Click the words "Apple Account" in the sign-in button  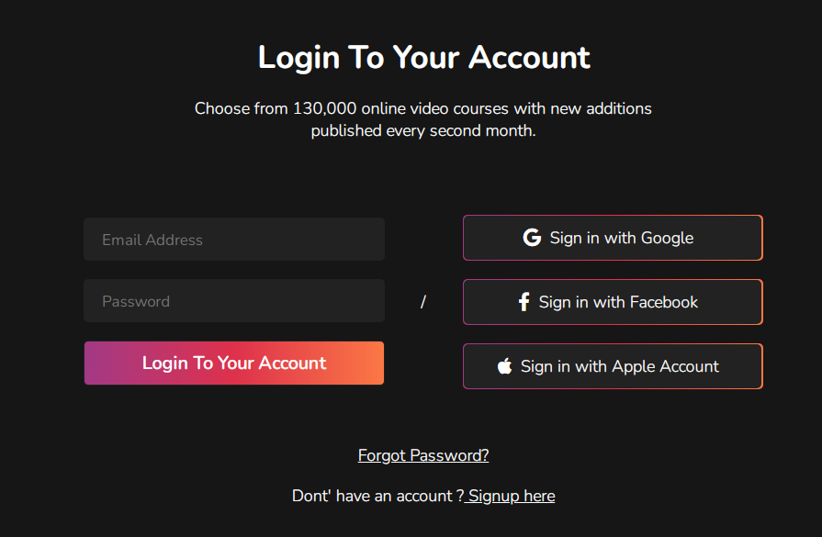(665, 366)
